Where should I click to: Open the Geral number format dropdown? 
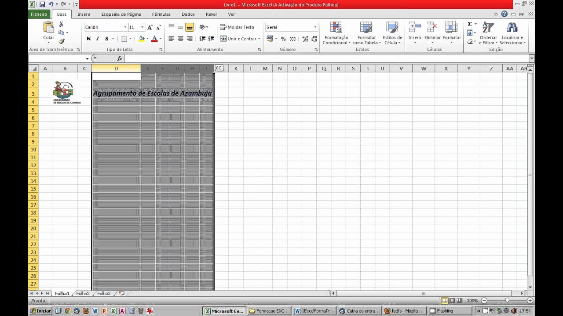315,27
